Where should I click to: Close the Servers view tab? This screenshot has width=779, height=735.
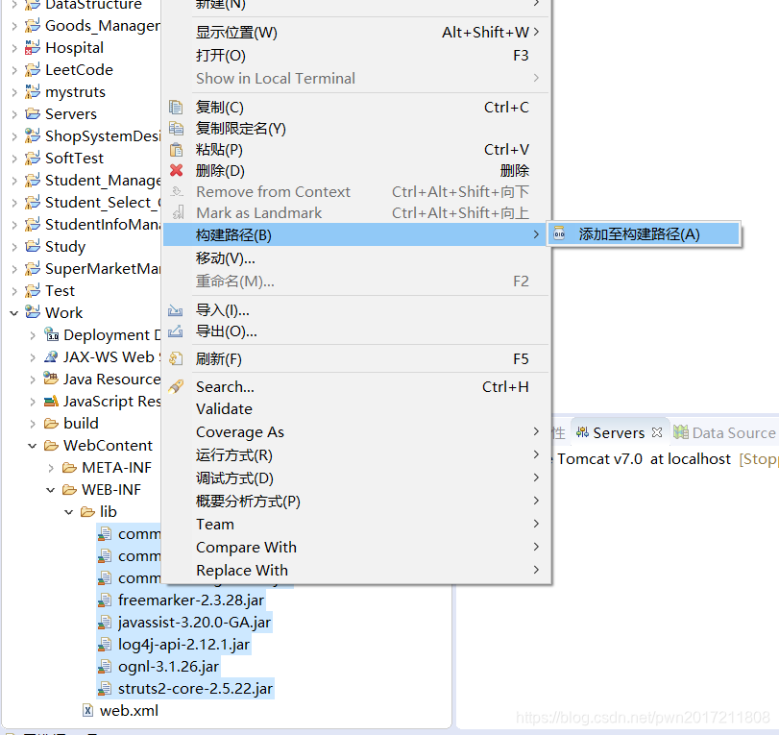657,432
